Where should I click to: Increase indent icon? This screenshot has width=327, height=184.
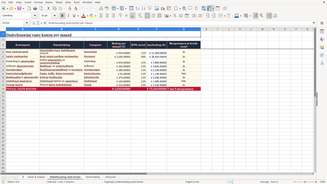[x=208, y=16]
